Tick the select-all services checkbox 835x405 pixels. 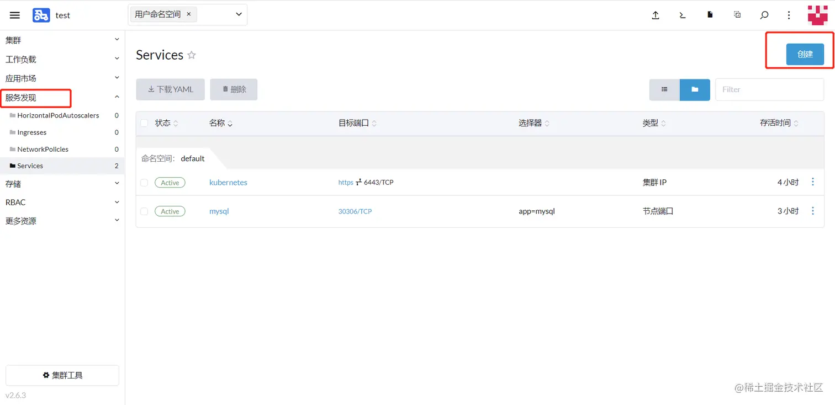[x=144, y=123]
